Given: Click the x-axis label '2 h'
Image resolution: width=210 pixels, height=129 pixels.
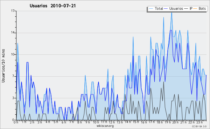Looking at the screenshot, I should coord(32,122).
